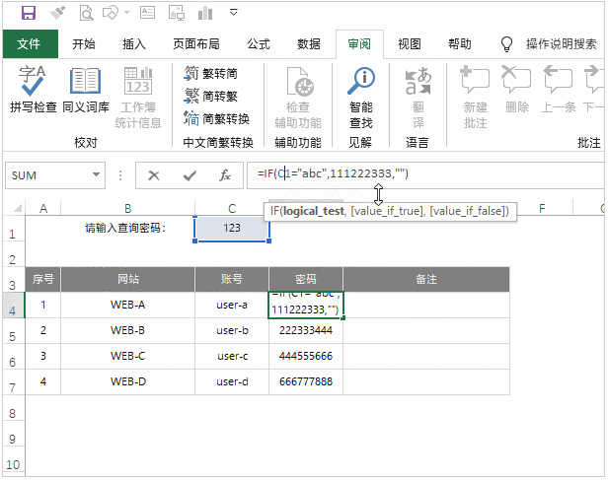
Task: Run 拼写检查 spell check
Action: (x=34, y=90)
